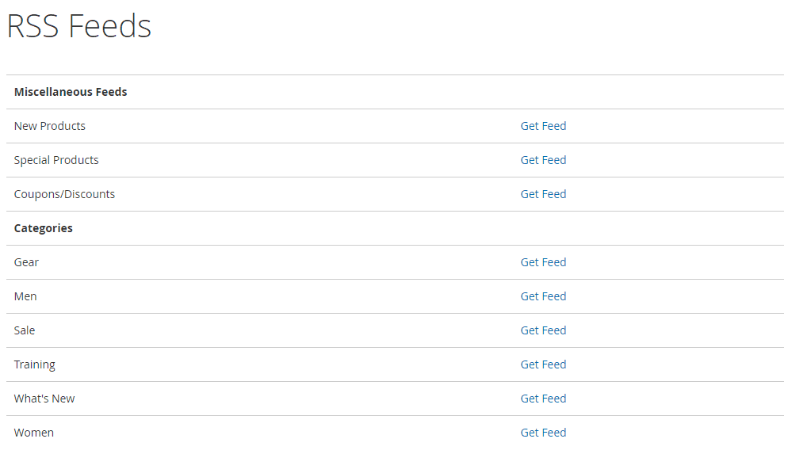The image size is (788, 454).
Task: Get Feed for New Products
Action: pos(543,126)
